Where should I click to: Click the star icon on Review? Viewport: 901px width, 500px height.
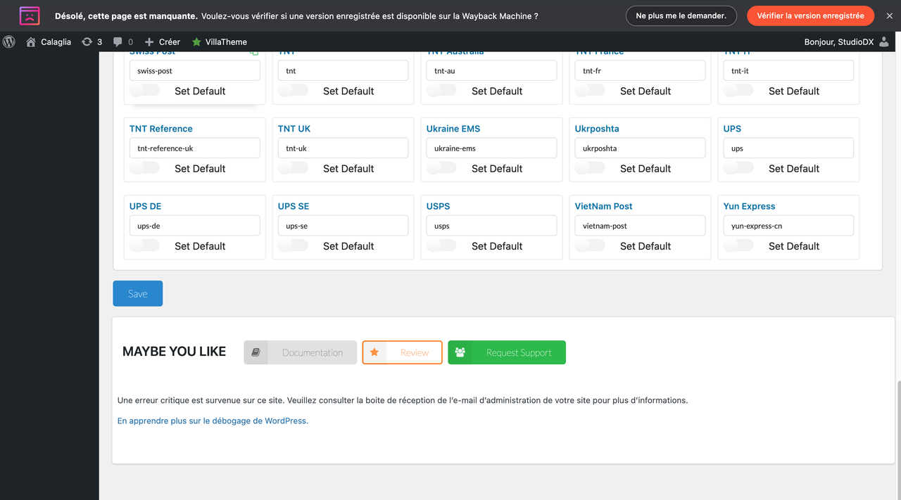[374, 352]
